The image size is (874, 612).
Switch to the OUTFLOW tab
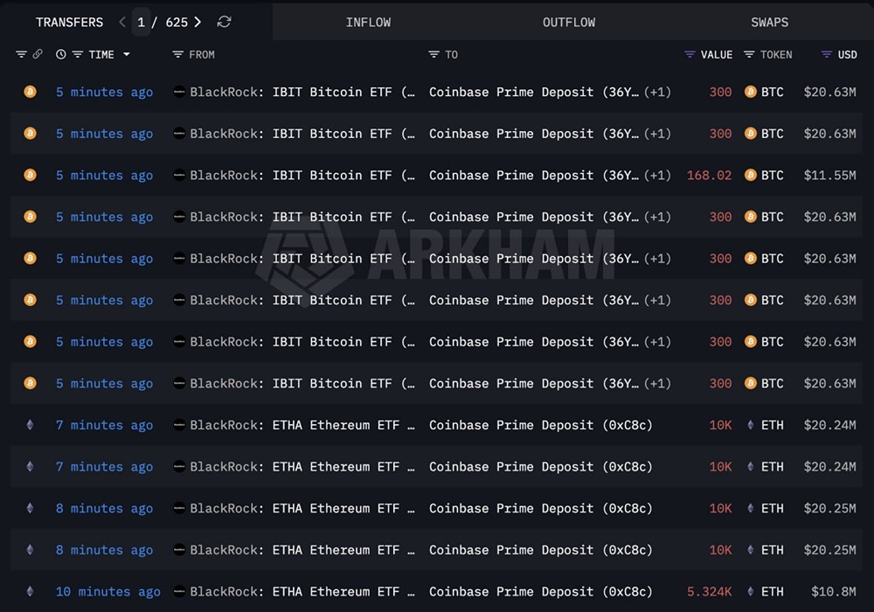(568, 22)
